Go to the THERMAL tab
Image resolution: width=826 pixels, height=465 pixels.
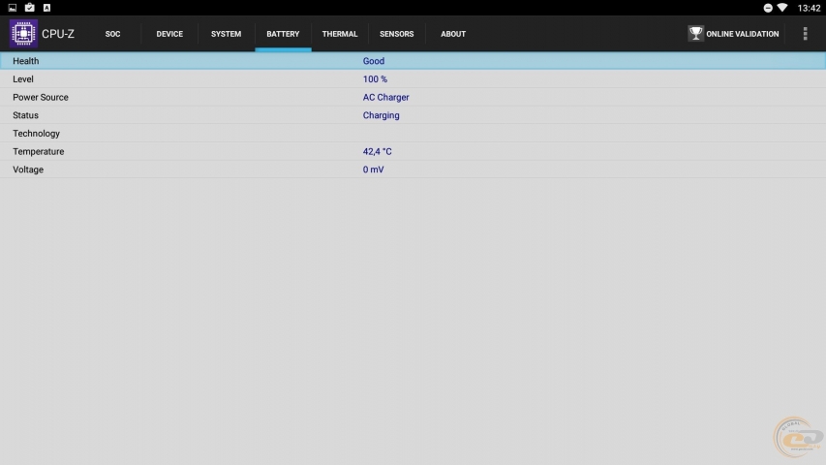pyautogui.click(x=340, y=34)
